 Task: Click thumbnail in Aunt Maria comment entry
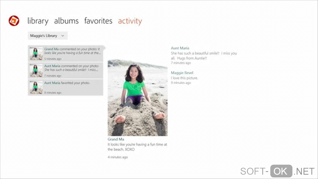[x=36, y=70]
